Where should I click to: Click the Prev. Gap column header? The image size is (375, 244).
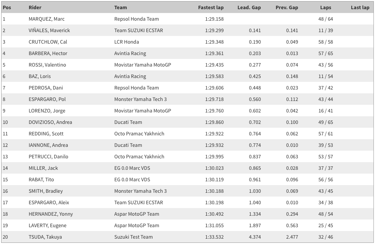[x=287, y=7]
